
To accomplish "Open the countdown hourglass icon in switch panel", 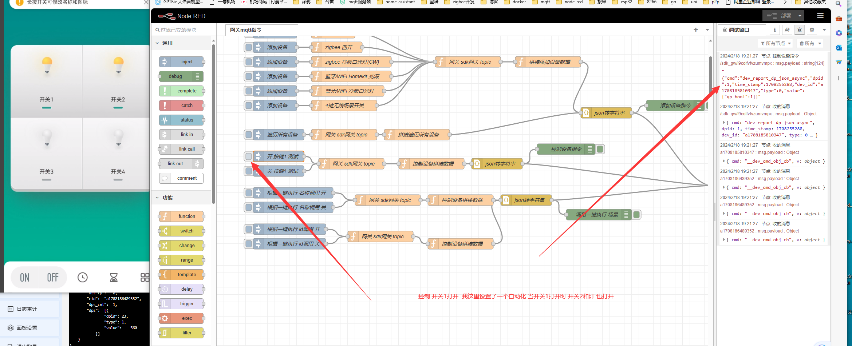I will click(x=114, y=278).
